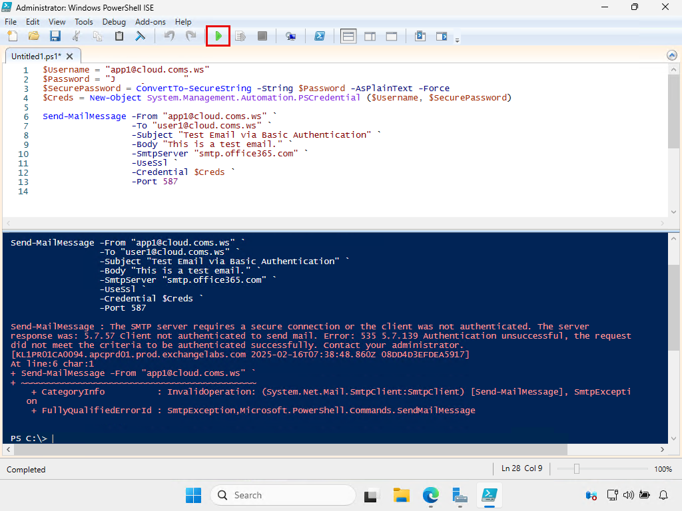Screen dimensions: 682x511
Task: Click the console horizontal scrollbar thumb
Action: pos(290,449)
